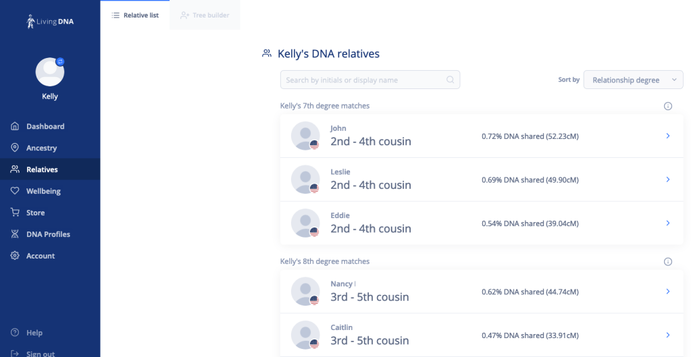Expand John's match details chevron
Viewport: 691px width, 357px height.
pos(668,136)
